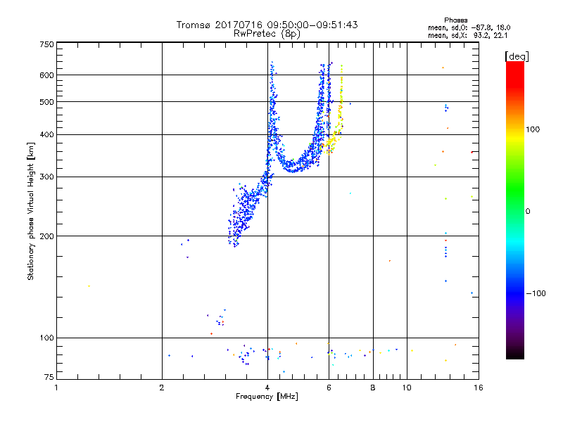Click the y-axis tick label '100'

click(46, 338)
